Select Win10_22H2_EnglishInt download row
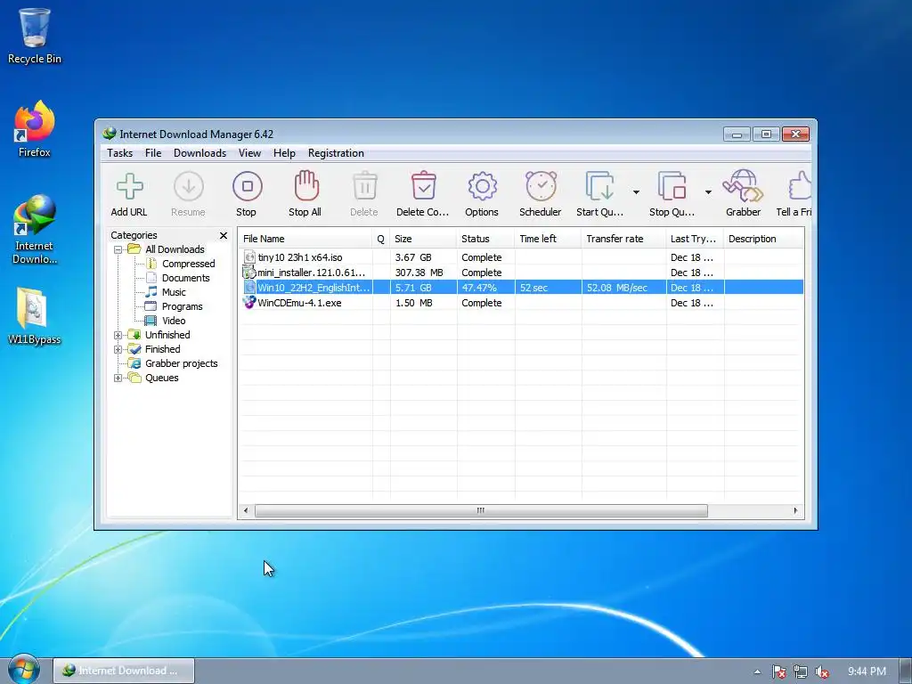 coord(521,288)
